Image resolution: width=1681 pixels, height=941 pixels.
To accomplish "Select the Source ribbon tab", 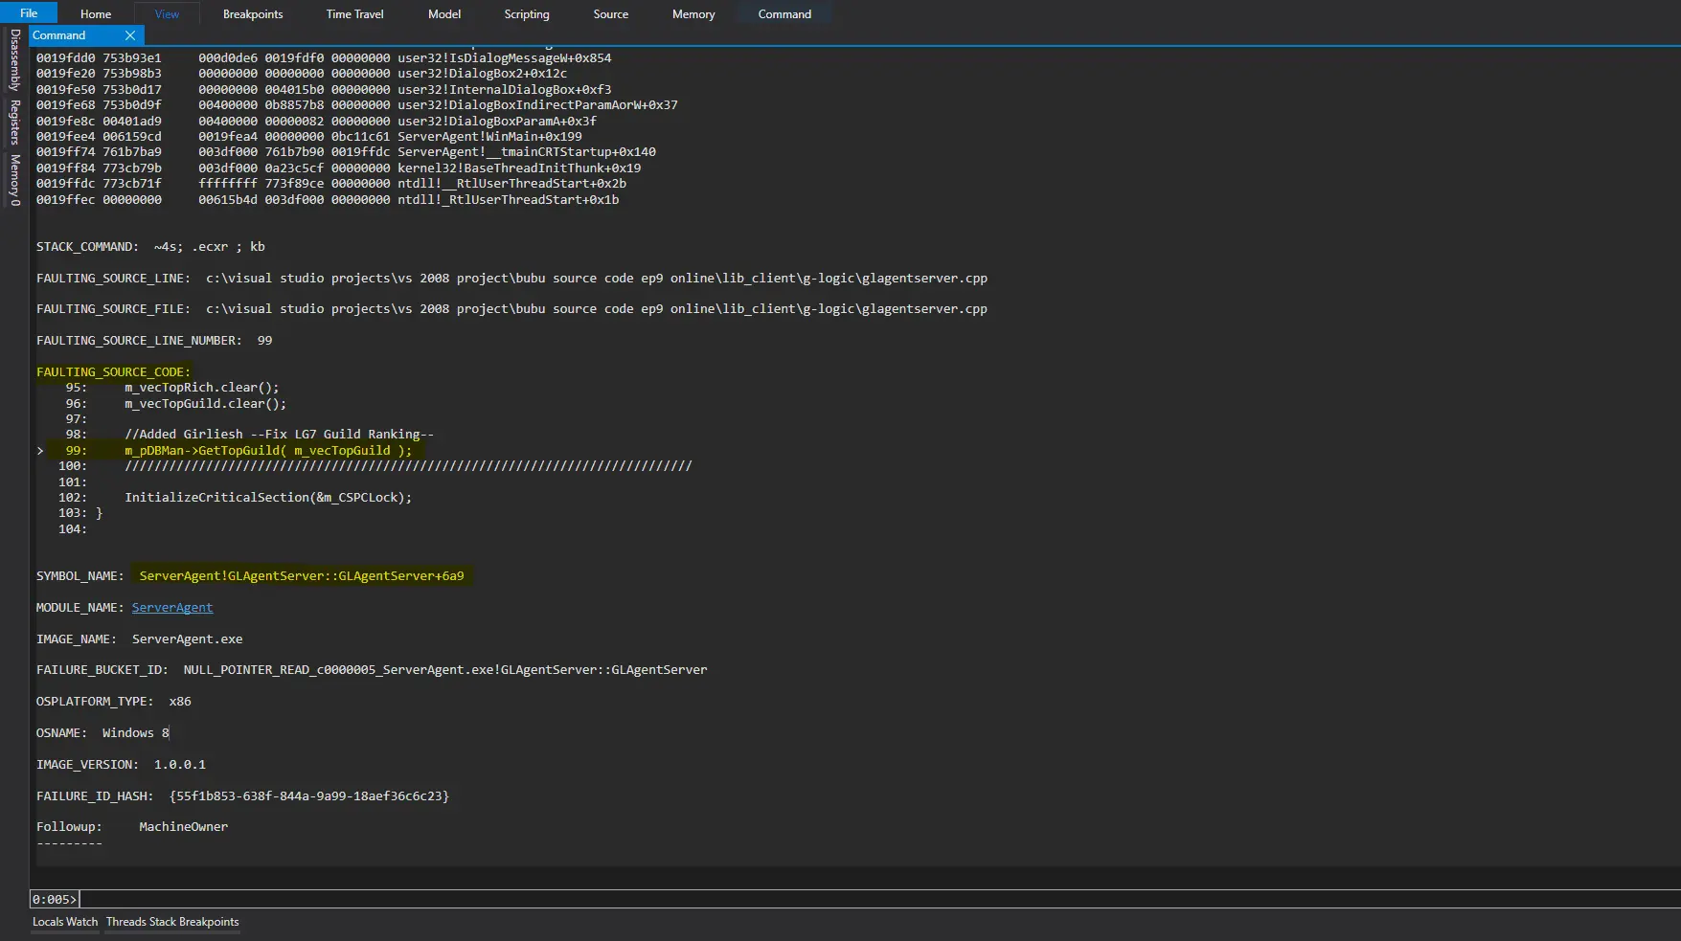I will [x=611, y=13].
